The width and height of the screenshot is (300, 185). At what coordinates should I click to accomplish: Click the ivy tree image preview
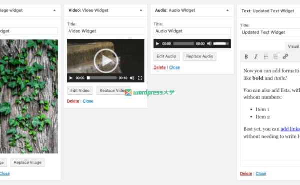[29, 96]
